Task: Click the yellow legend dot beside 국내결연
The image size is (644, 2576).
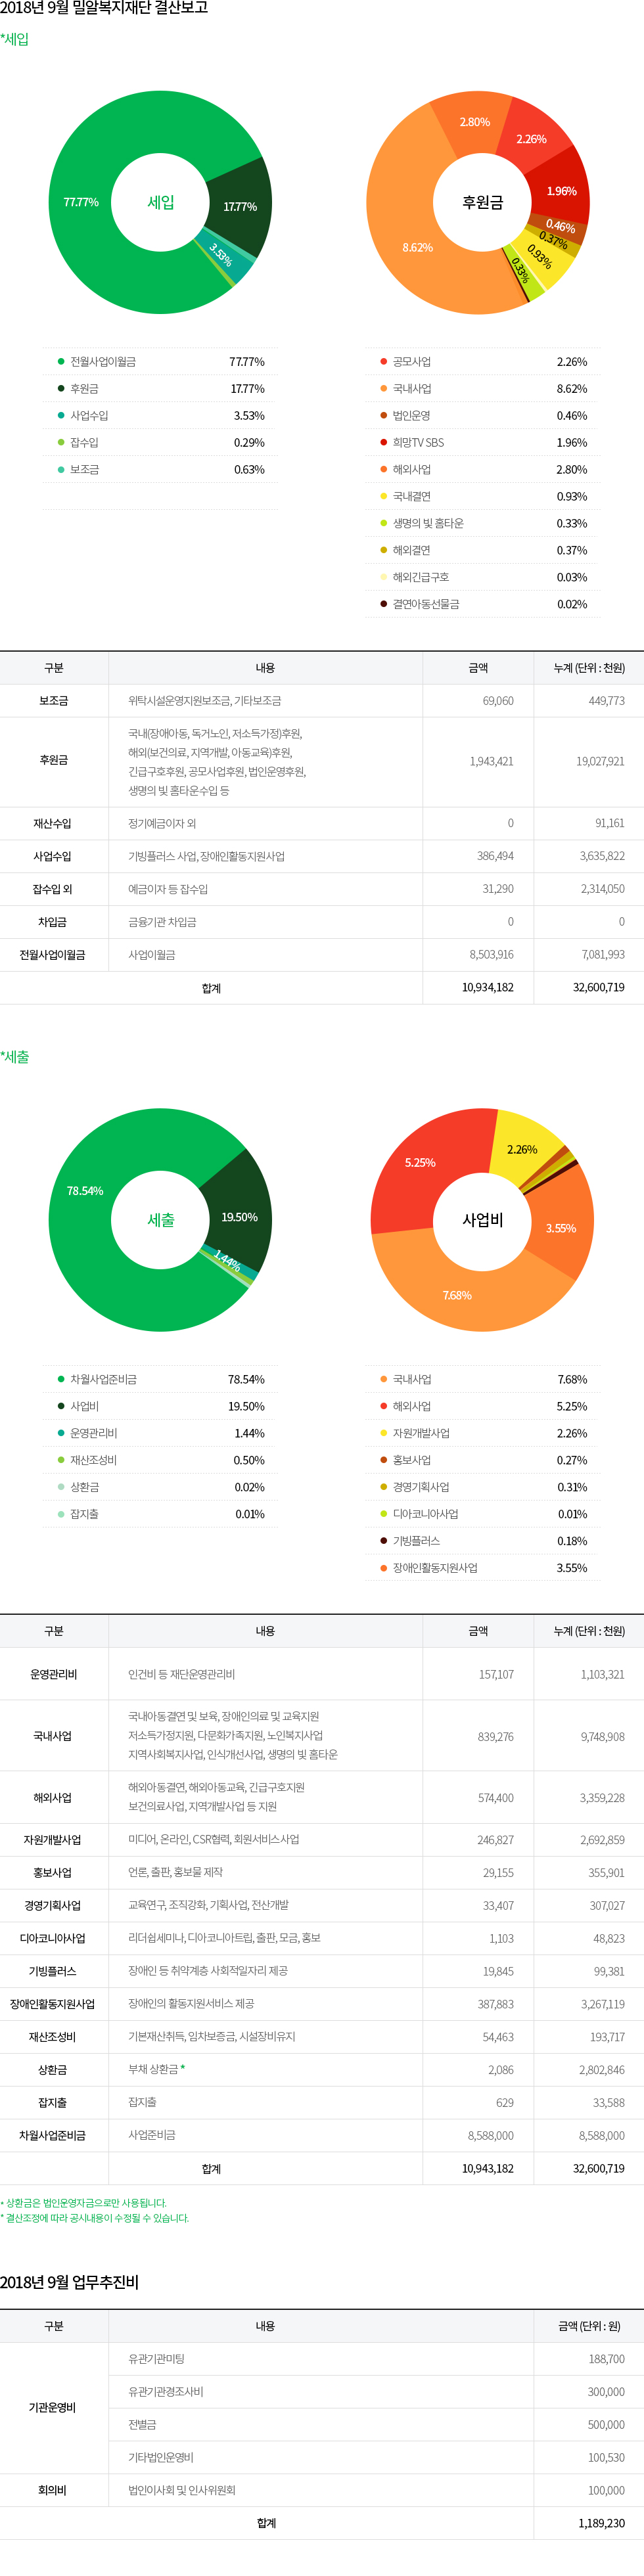Action: [x=384, y=497]
